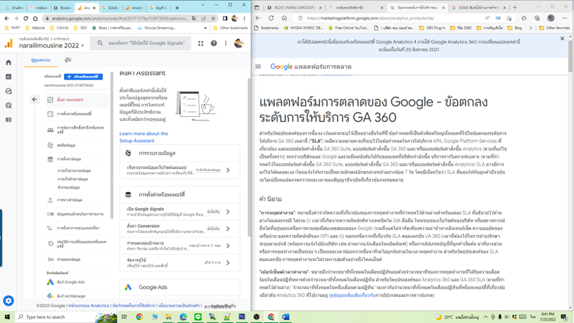The image size is (574, 323).
Task: Expand the Google Signals setup row
Action: tap(228, 212)
